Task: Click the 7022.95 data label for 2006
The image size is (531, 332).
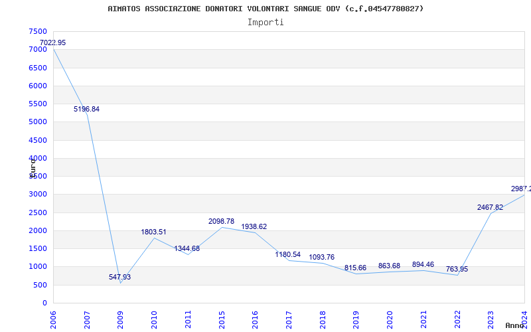Action: [x=52, y=43]
